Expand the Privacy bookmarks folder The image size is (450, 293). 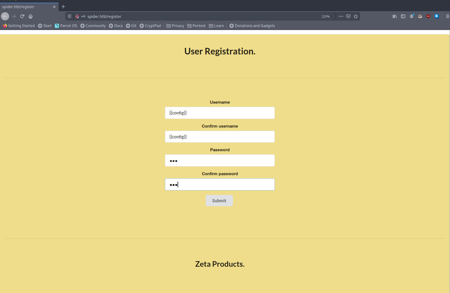175,26
